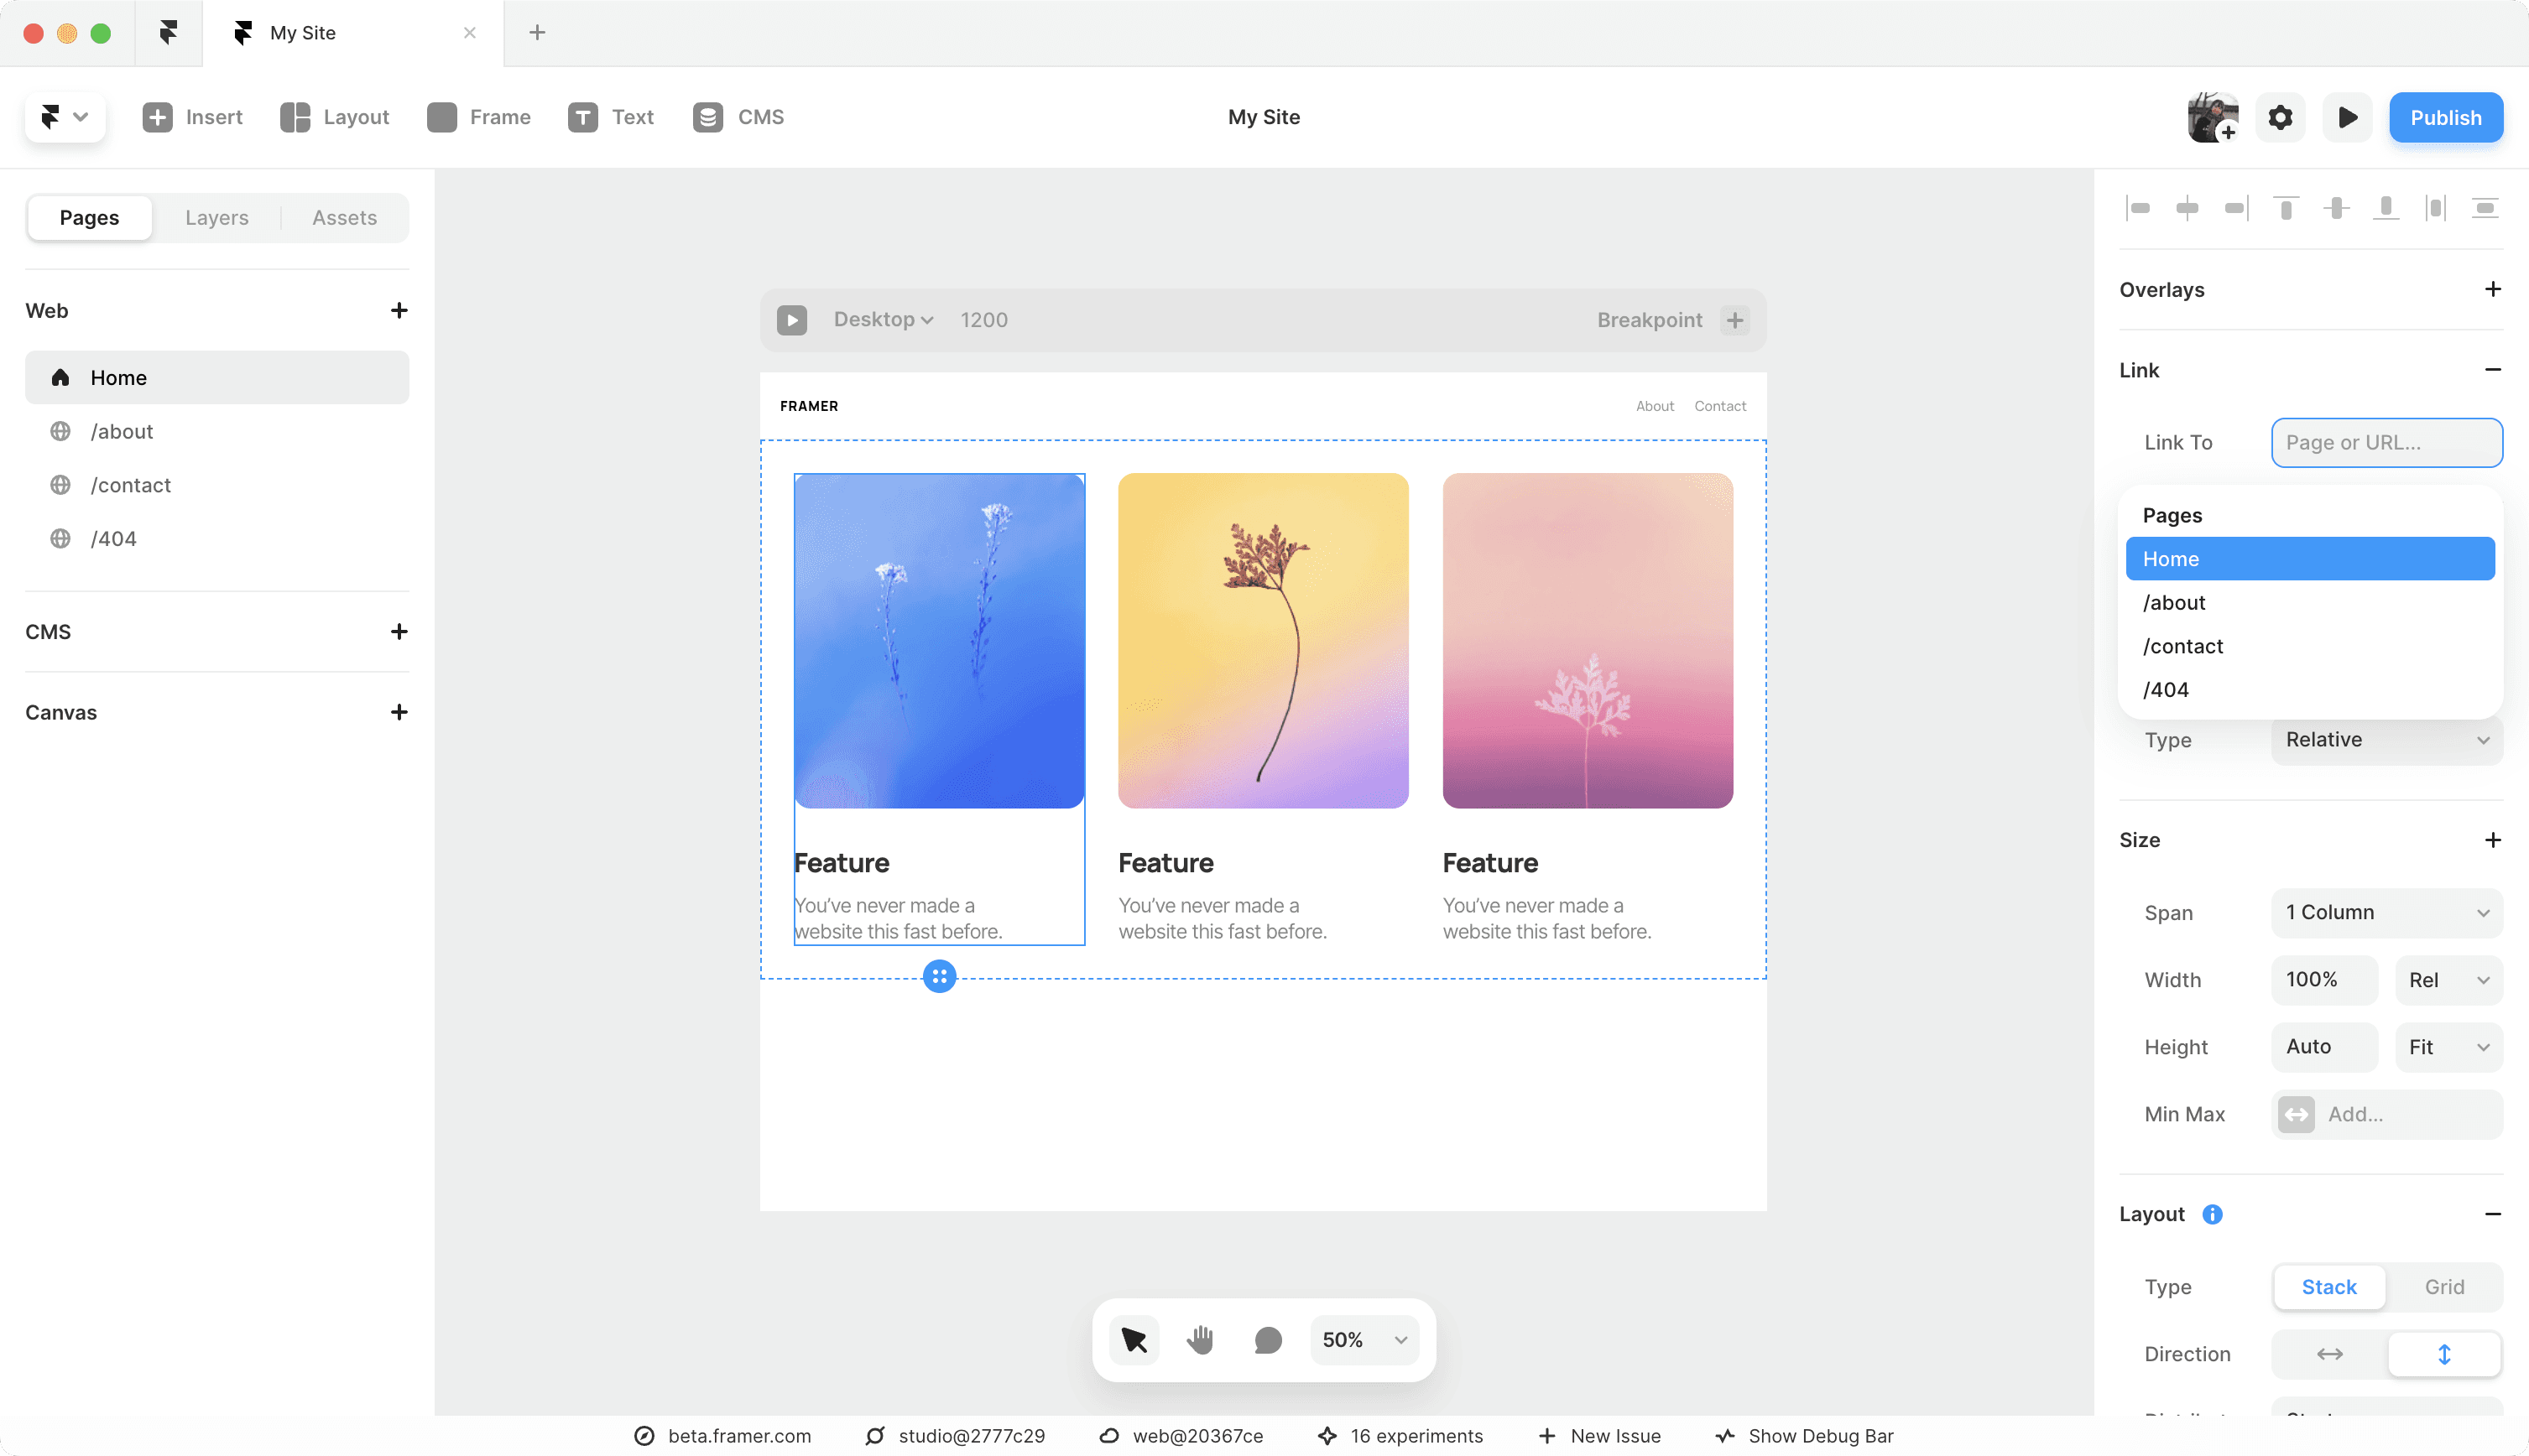Add a new breakpoint with plus icon
This screenshot has width=2529, height=1456.
[x=1734, y=320]
